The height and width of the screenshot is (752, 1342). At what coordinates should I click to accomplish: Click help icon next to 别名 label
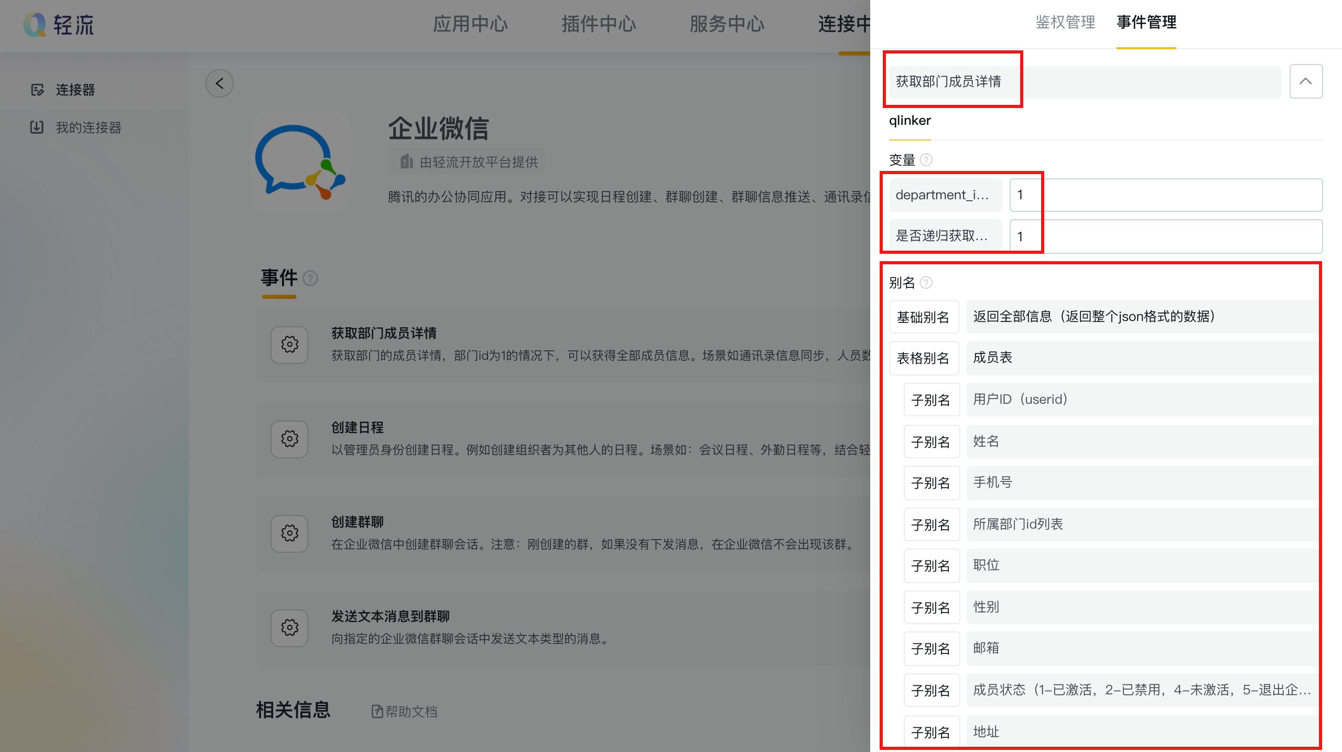926,283
